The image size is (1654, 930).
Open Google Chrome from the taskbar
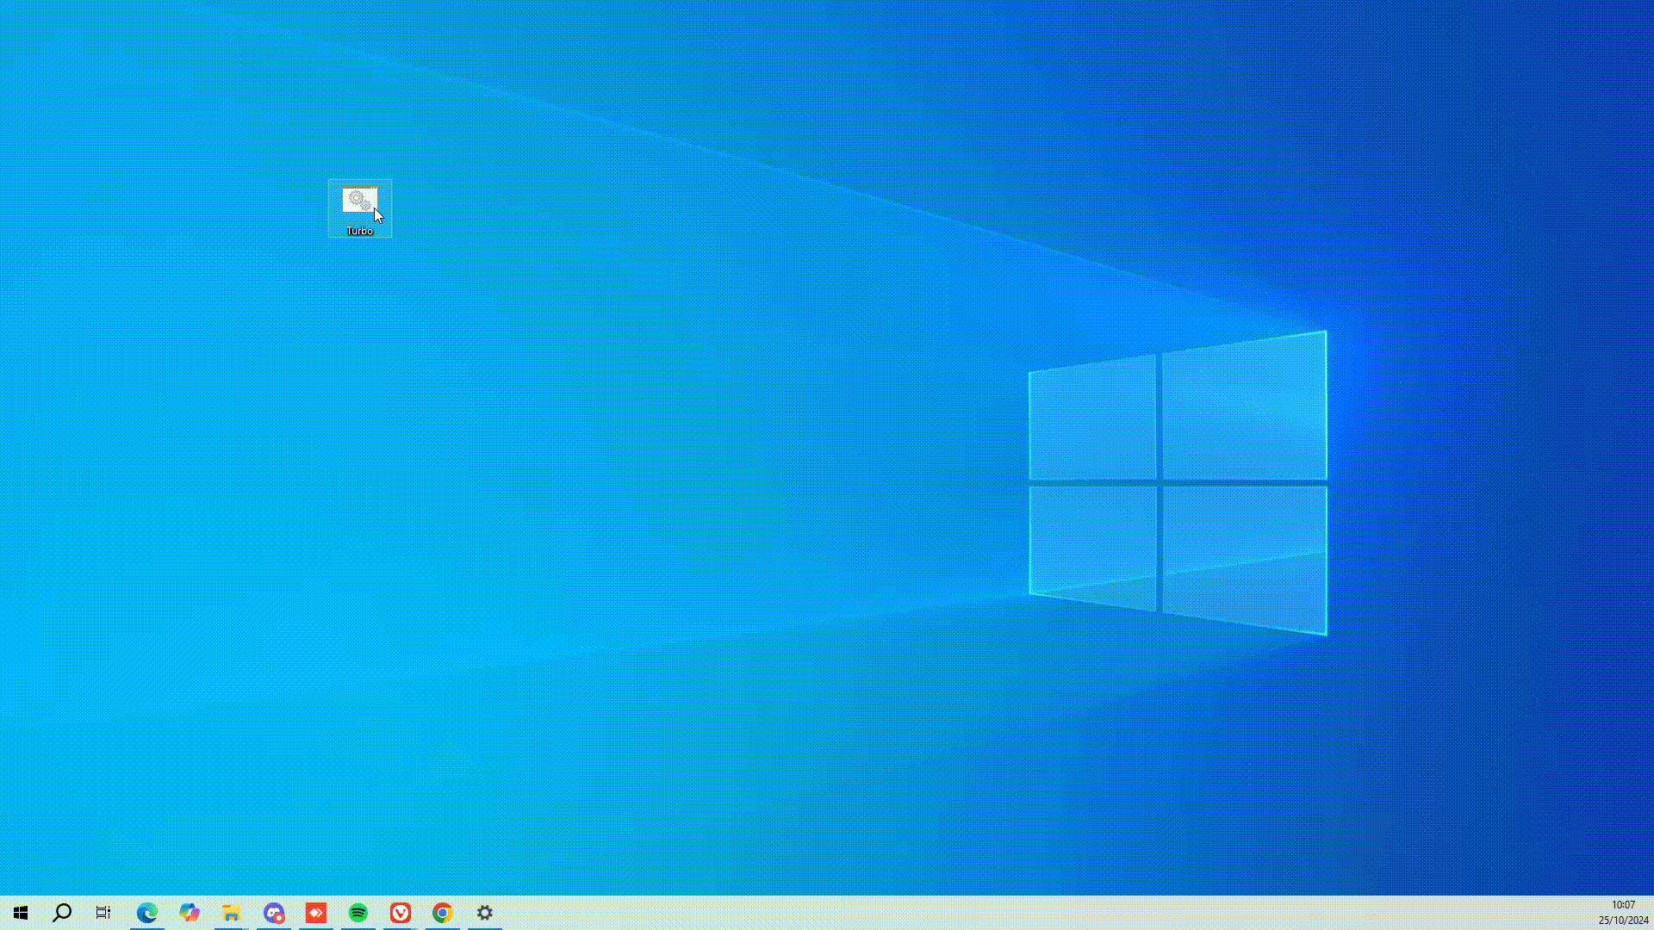[x=443, y=913]
